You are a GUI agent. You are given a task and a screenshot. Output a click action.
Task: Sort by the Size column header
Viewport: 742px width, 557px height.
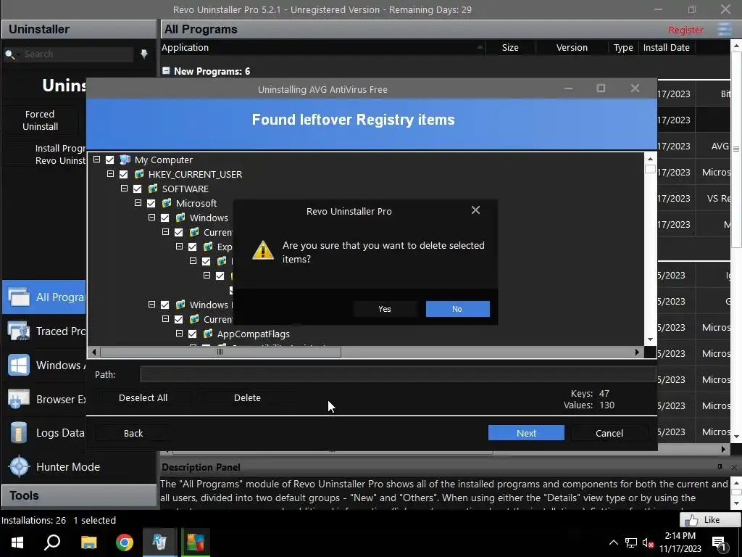tap(510, 47)
